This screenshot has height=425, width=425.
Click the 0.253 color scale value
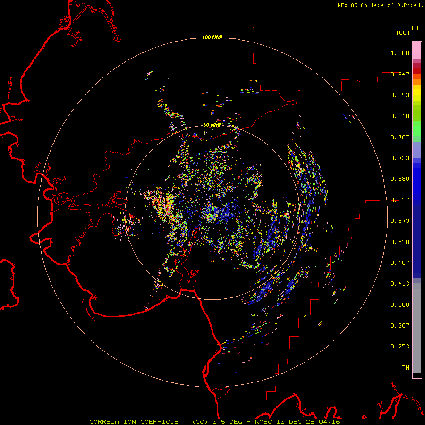point(400,347)
